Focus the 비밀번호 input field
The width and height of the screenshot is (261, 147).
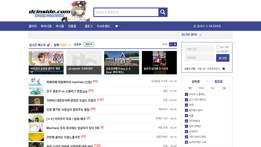pyautogui.click(x=199, y=58)
